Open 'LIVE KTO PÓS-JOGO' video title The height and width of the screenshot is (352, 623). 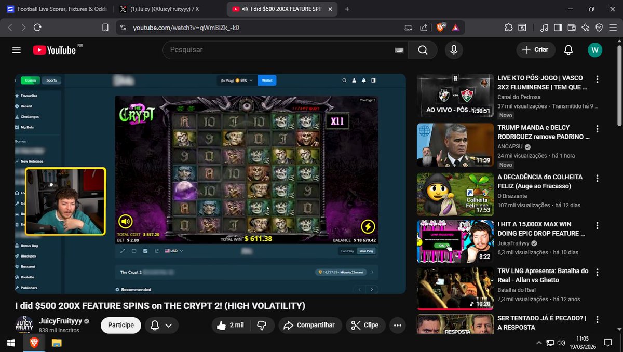[543, 83]
